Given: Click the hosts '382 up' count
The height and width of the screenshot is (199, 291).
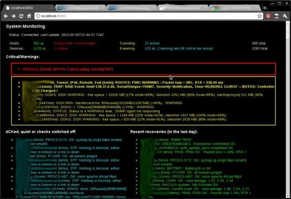Looking at the screenshot, I should pyautogui.click(x=38, y=43).
